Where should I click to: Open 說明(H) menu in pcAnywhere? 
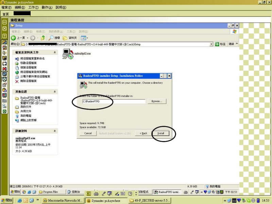tap(61, 7)
